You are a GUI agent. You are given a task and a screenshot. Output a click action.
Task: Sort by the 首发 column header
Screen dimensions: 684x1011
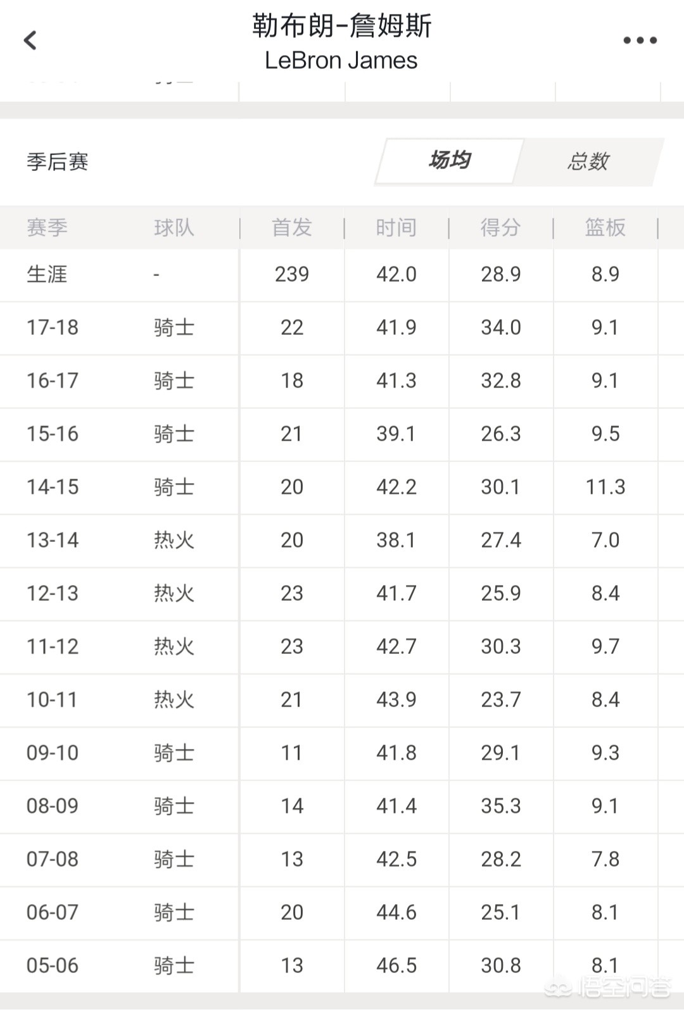tap(292, 227)
